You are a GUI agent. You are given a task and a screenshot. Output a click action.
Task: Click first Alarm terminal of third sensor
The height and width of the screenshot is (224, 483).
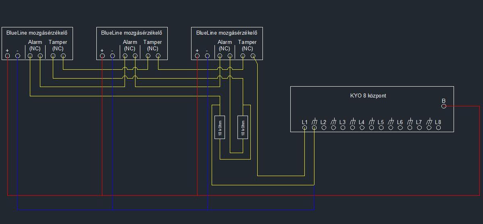point(220,56)
